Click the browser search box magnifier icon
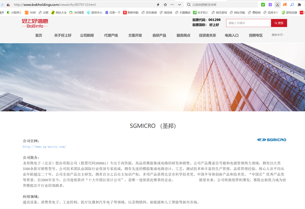Screen dimensions: 305x209 [189, 4]
